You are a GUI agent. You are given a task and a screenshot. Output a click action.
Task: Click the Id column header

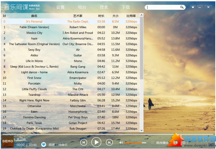[4, 16]
